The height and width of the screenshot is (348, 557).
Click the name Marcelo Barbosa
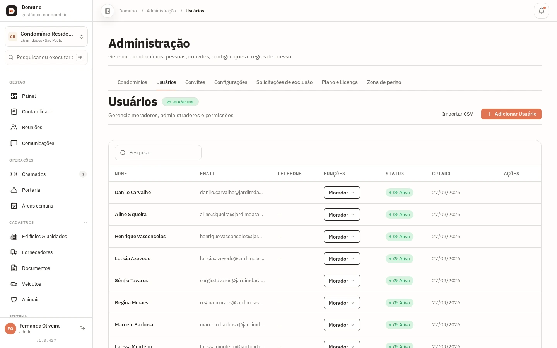(134, 325)
